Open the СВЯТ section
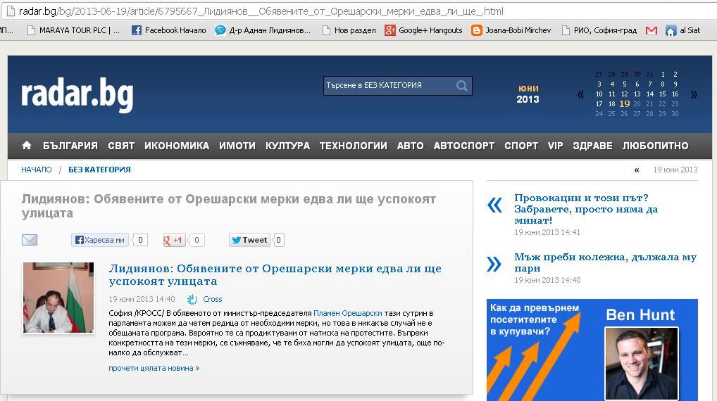 tap(121, 146)
